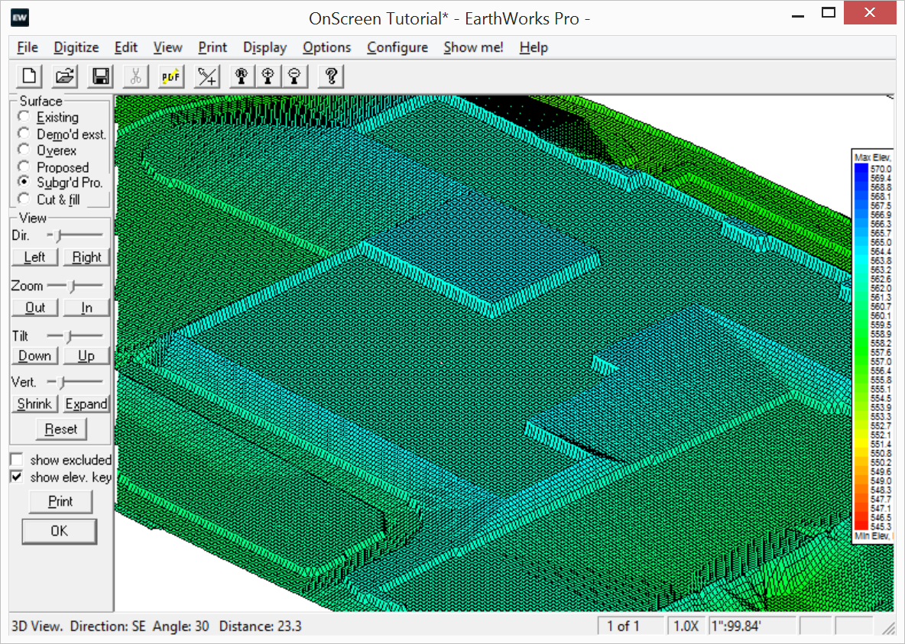
Task: Open the Help menu
Action: pyautogui.click(x=534, y=47)
